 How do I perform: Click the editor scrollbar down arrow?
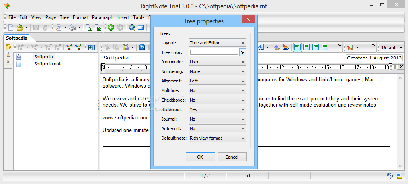click(400, 166)
